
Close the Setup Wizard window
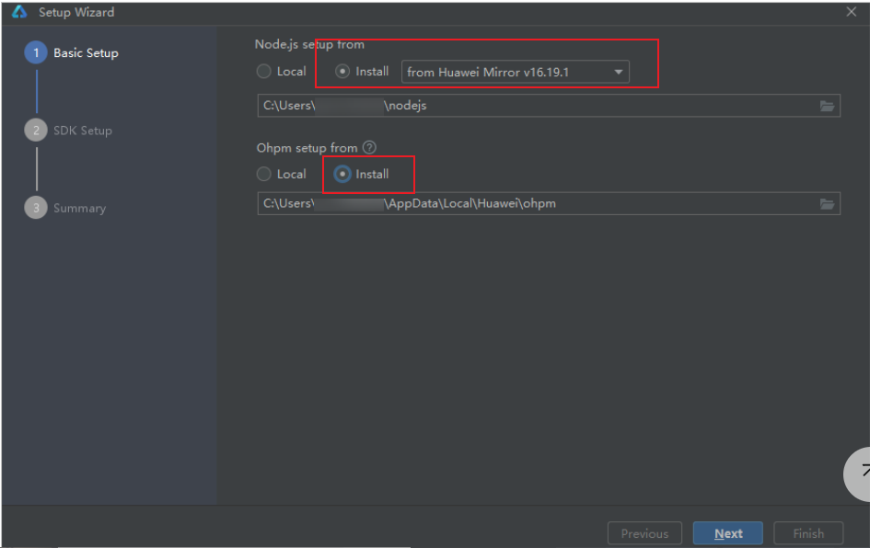pos(852,12)
